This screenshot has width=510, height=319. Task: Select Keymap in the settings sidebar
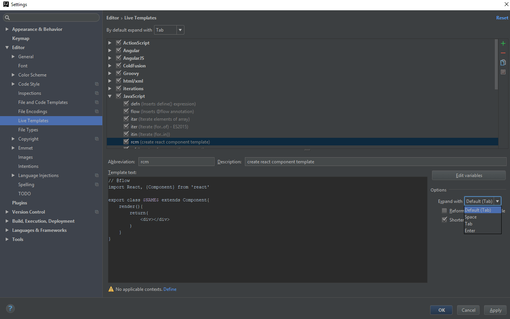pyautogui.click(x=21, y=38)
